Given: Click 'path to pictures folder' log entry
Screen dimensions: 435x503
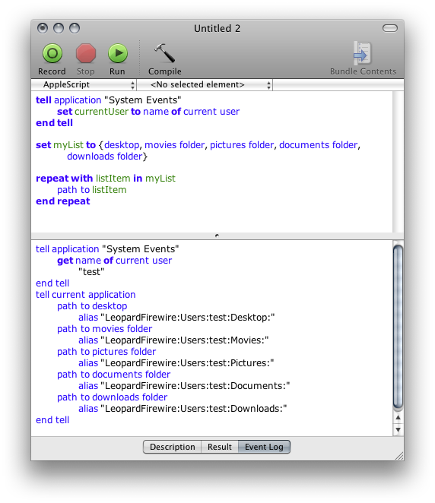Looking at the screenshot, I should click(106, 352).
